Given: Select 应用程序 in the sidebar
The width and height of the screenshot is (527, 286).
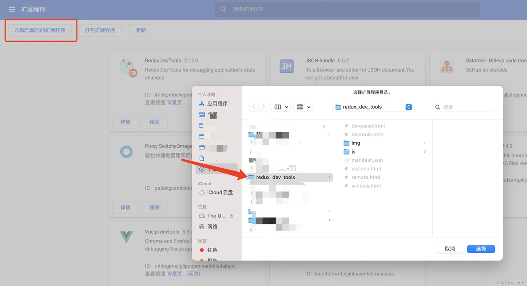Looking at the screenshot, I should (x=218, y=104).
